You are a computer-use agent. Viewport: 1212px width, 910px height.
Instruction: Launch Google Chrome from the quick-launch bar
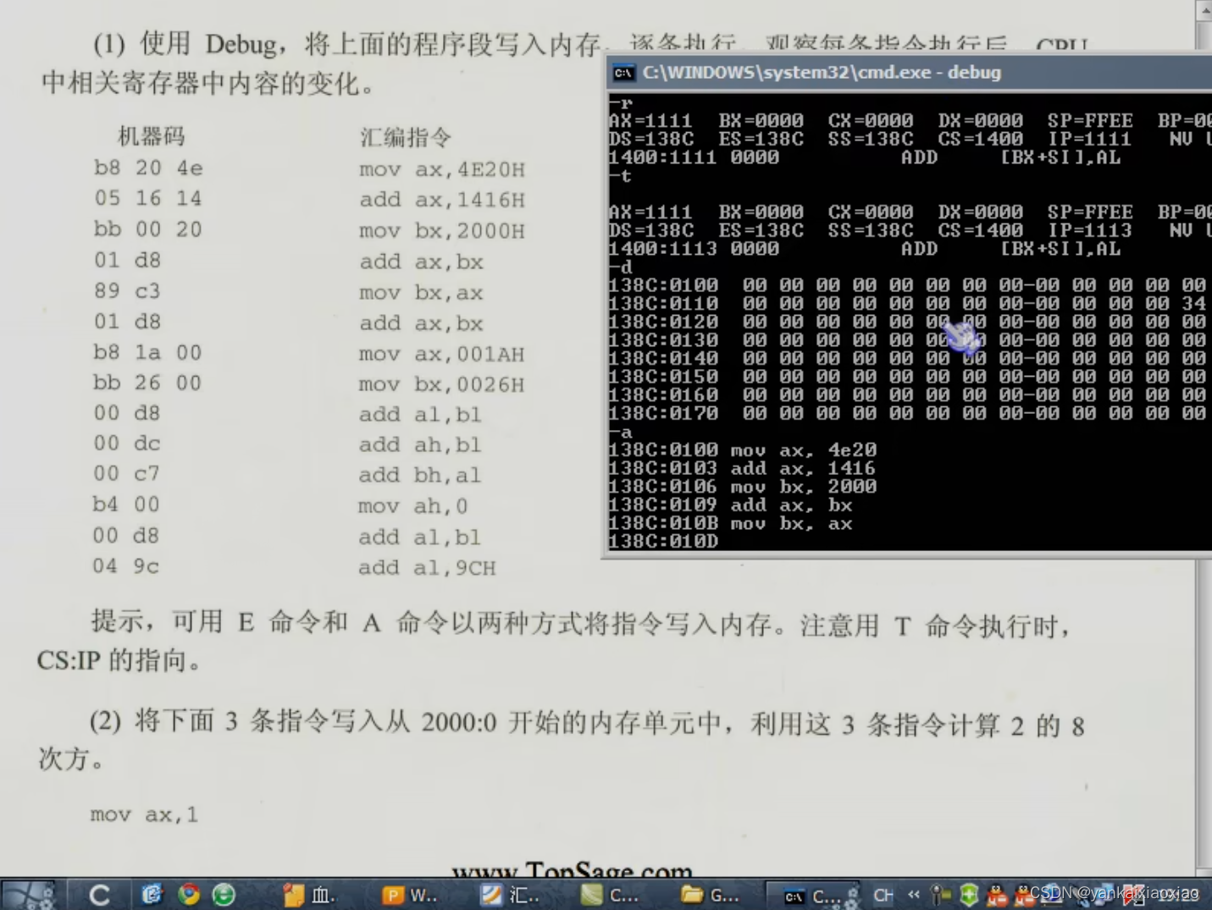point(188,894)
